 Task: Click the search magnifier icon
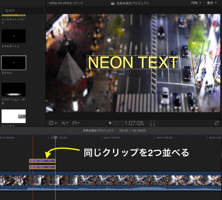(x=6, y=11)
